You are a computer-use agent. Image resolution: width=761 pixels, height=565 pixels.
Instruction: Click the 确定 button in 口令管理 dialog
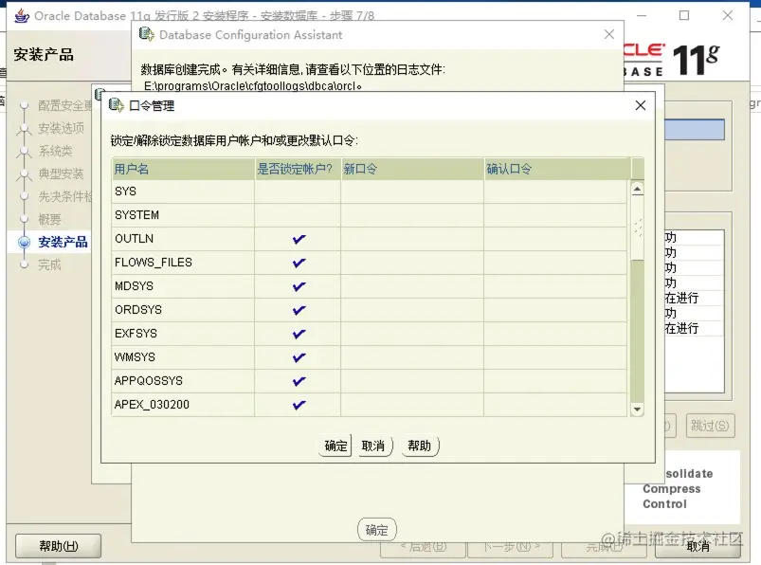point(335,446)
